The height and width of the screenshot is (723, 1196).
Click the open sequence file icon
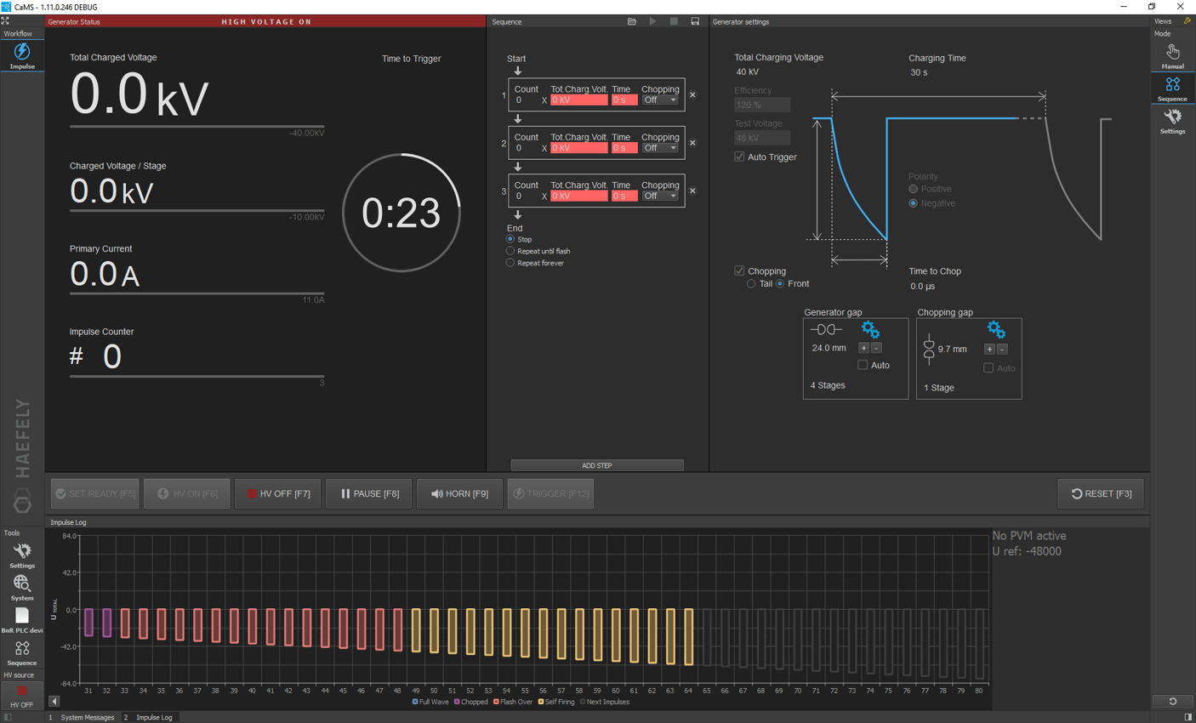click(x=631, y=21)
